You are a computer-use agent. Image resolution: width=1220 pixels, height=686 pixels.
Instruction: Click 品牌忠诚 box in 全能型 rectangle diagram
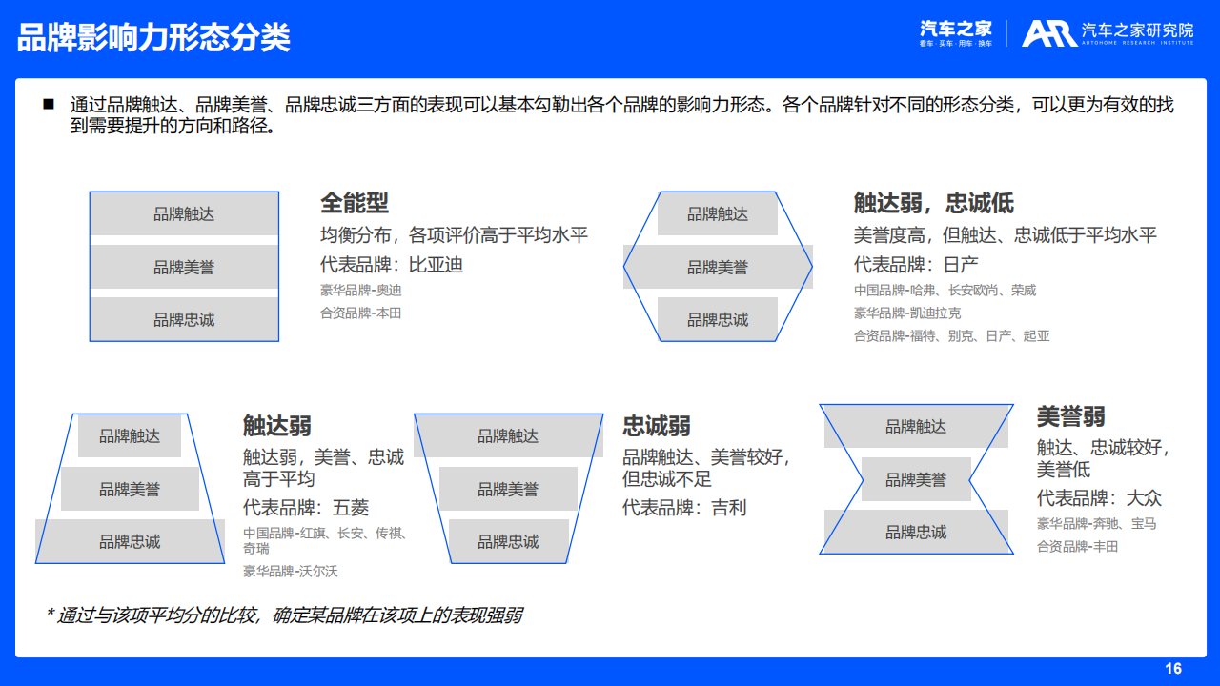[184, 319]
